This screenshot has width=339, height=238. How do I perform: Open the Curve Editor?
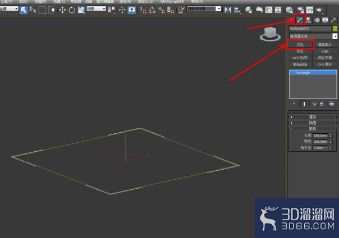click(269, 10)
